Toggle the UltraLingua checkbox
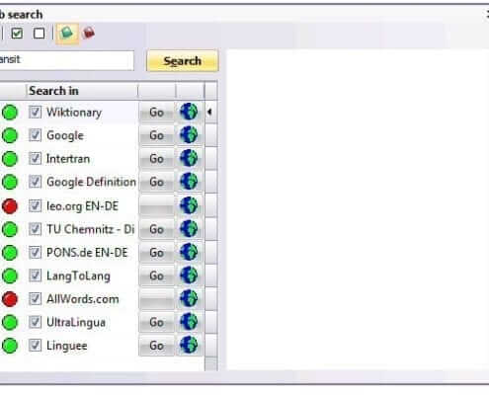The width and height of the screenshot is (489, 395). point(35,322)
